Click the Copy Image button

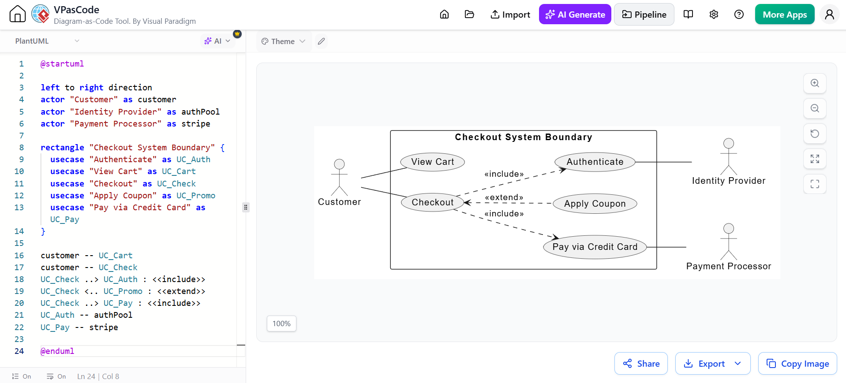point(797,364)
